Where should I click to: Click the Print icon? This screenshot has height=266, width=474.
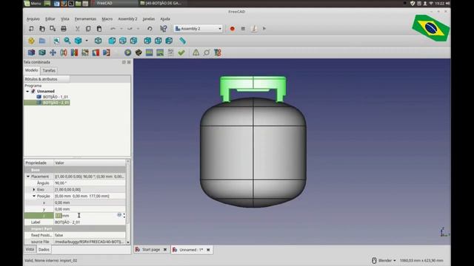coord(64,29)
